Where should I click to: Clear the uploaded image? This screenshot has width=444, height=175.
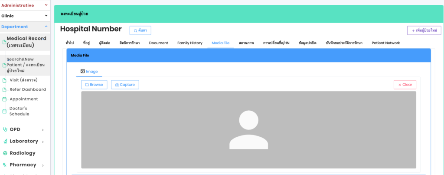point(405,85)
